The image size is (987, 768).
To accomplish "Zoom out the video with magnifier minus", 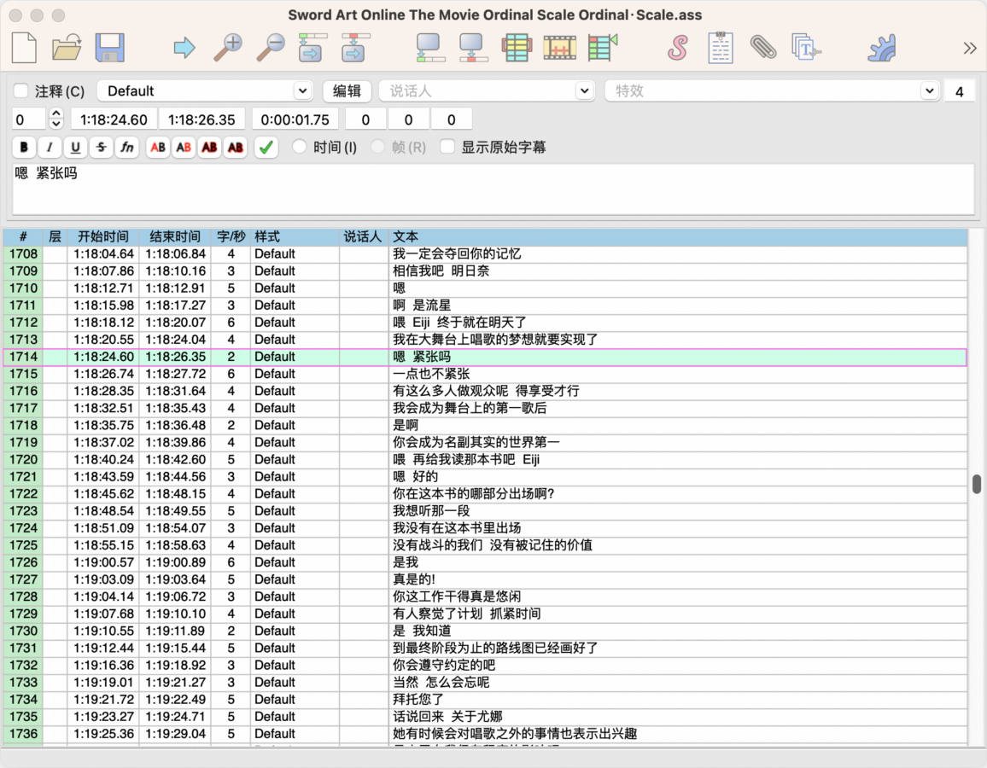I will (x=271, y=48).
